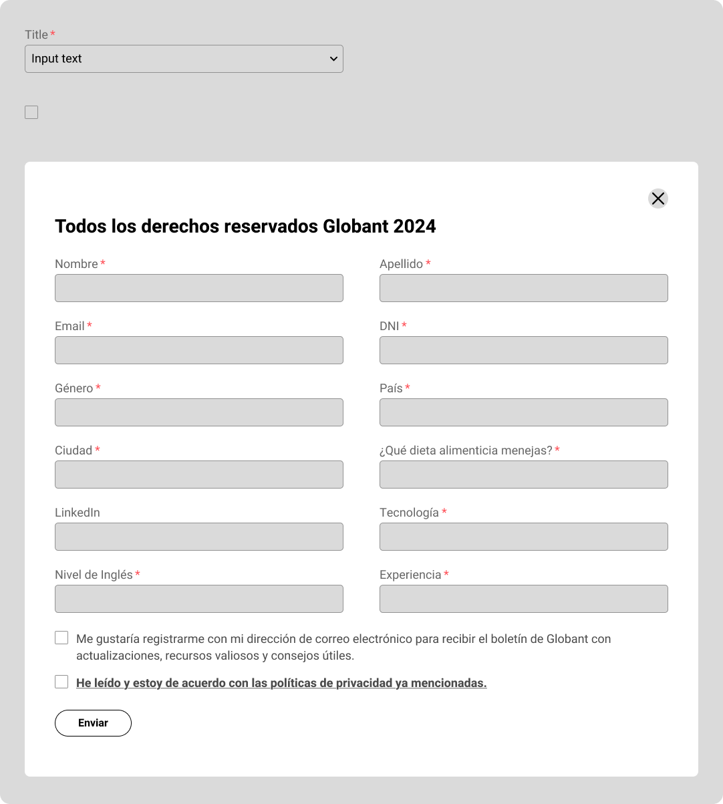
Task: Select the dieta alimenticia field
Action: [x=523, y=475]
